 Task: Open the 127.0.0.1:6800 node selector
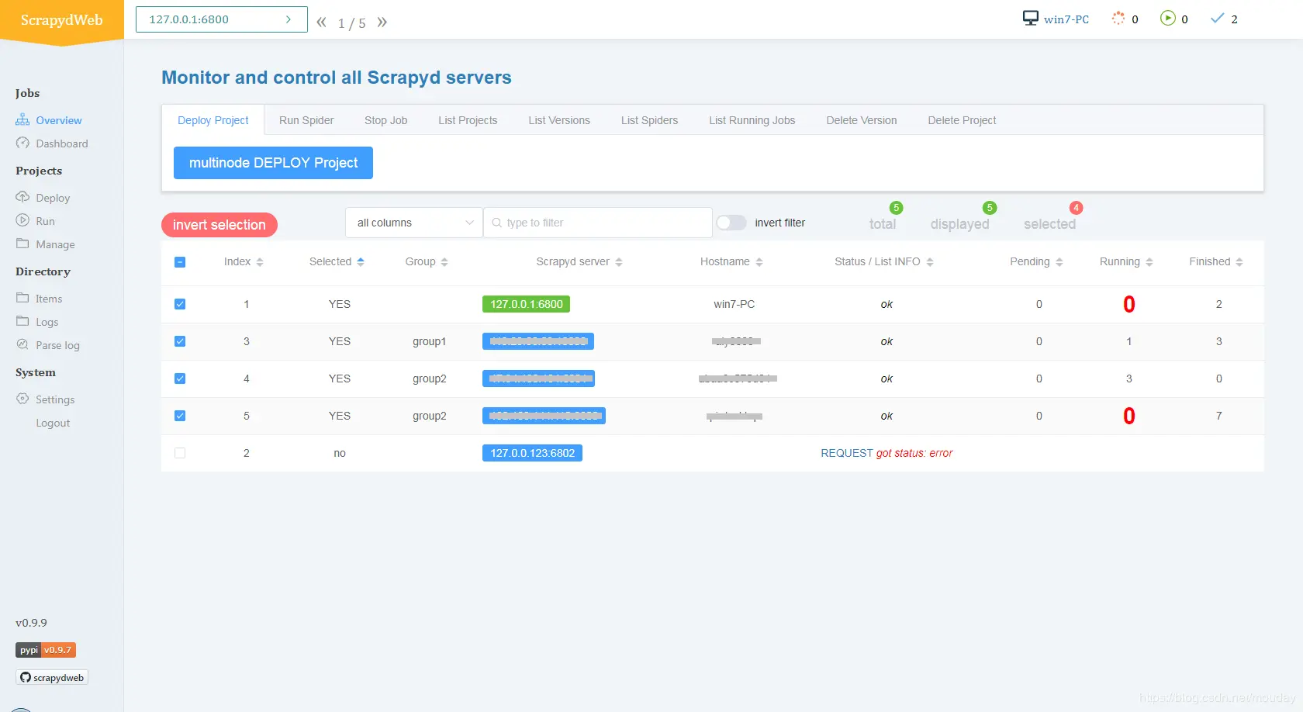pos(222,19)
